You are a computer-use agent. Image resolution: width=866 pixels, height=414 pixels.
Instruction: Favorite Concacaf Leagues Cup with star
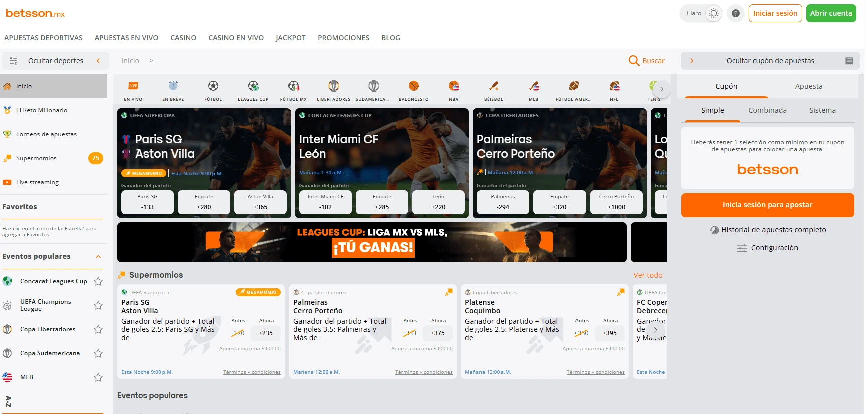tap(98, 281)
